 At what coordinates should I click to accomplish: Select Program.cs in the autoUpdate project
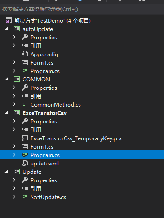(45, 71)
